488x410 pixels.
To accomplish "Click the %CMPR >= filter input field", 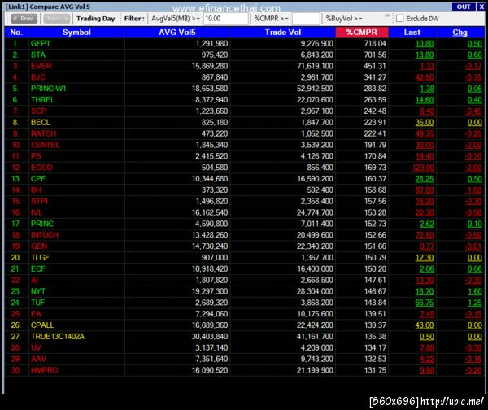I will point(306,19).
